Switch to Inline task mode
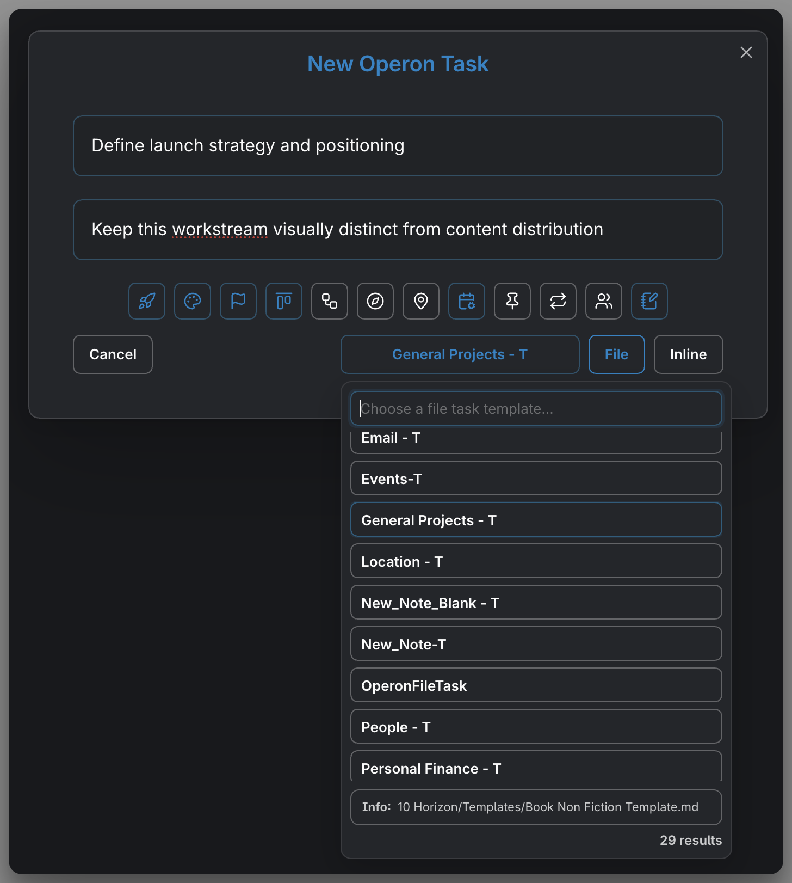Screen dimensions: 792x883 click(x=689, y=354)
